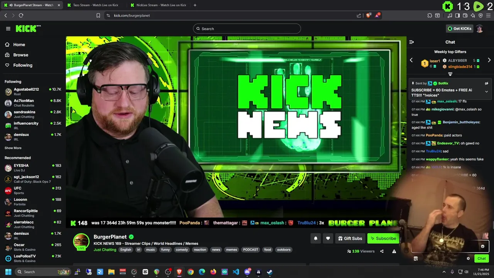Open the emote picker in chat input

(x=482, y=246)
